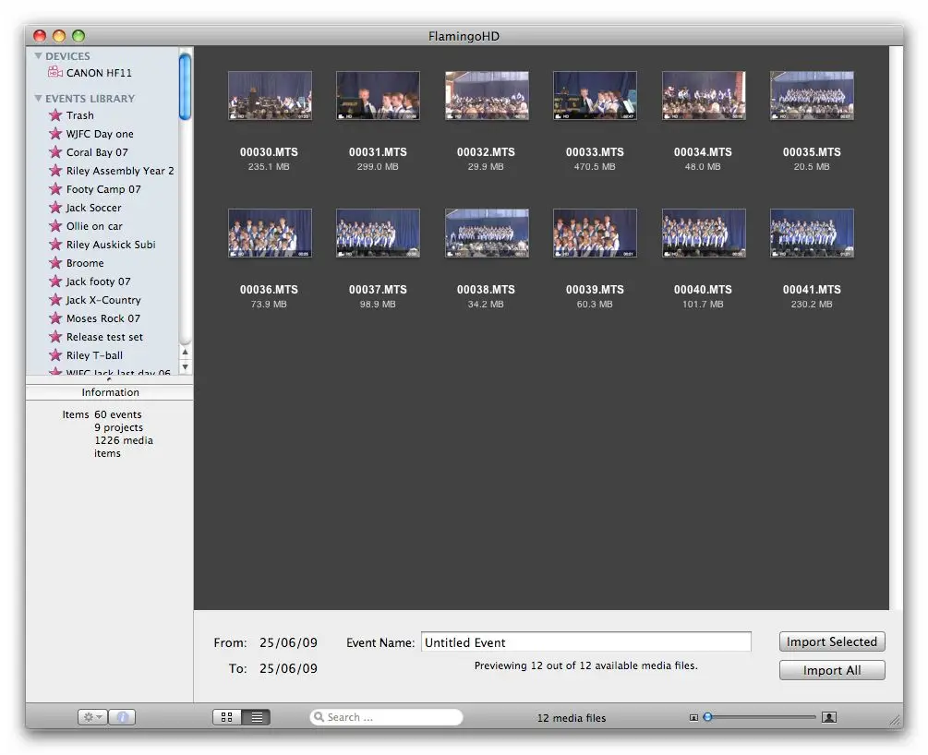The image size is (928, 755).
Task: Click the Coral Bay 07 star icon
Action: 55,151
